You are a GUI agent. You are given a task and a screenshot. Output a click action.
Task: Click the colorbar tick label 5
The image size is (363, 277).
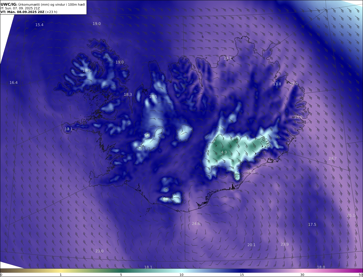pyautogui.click(x=121, y=275)
